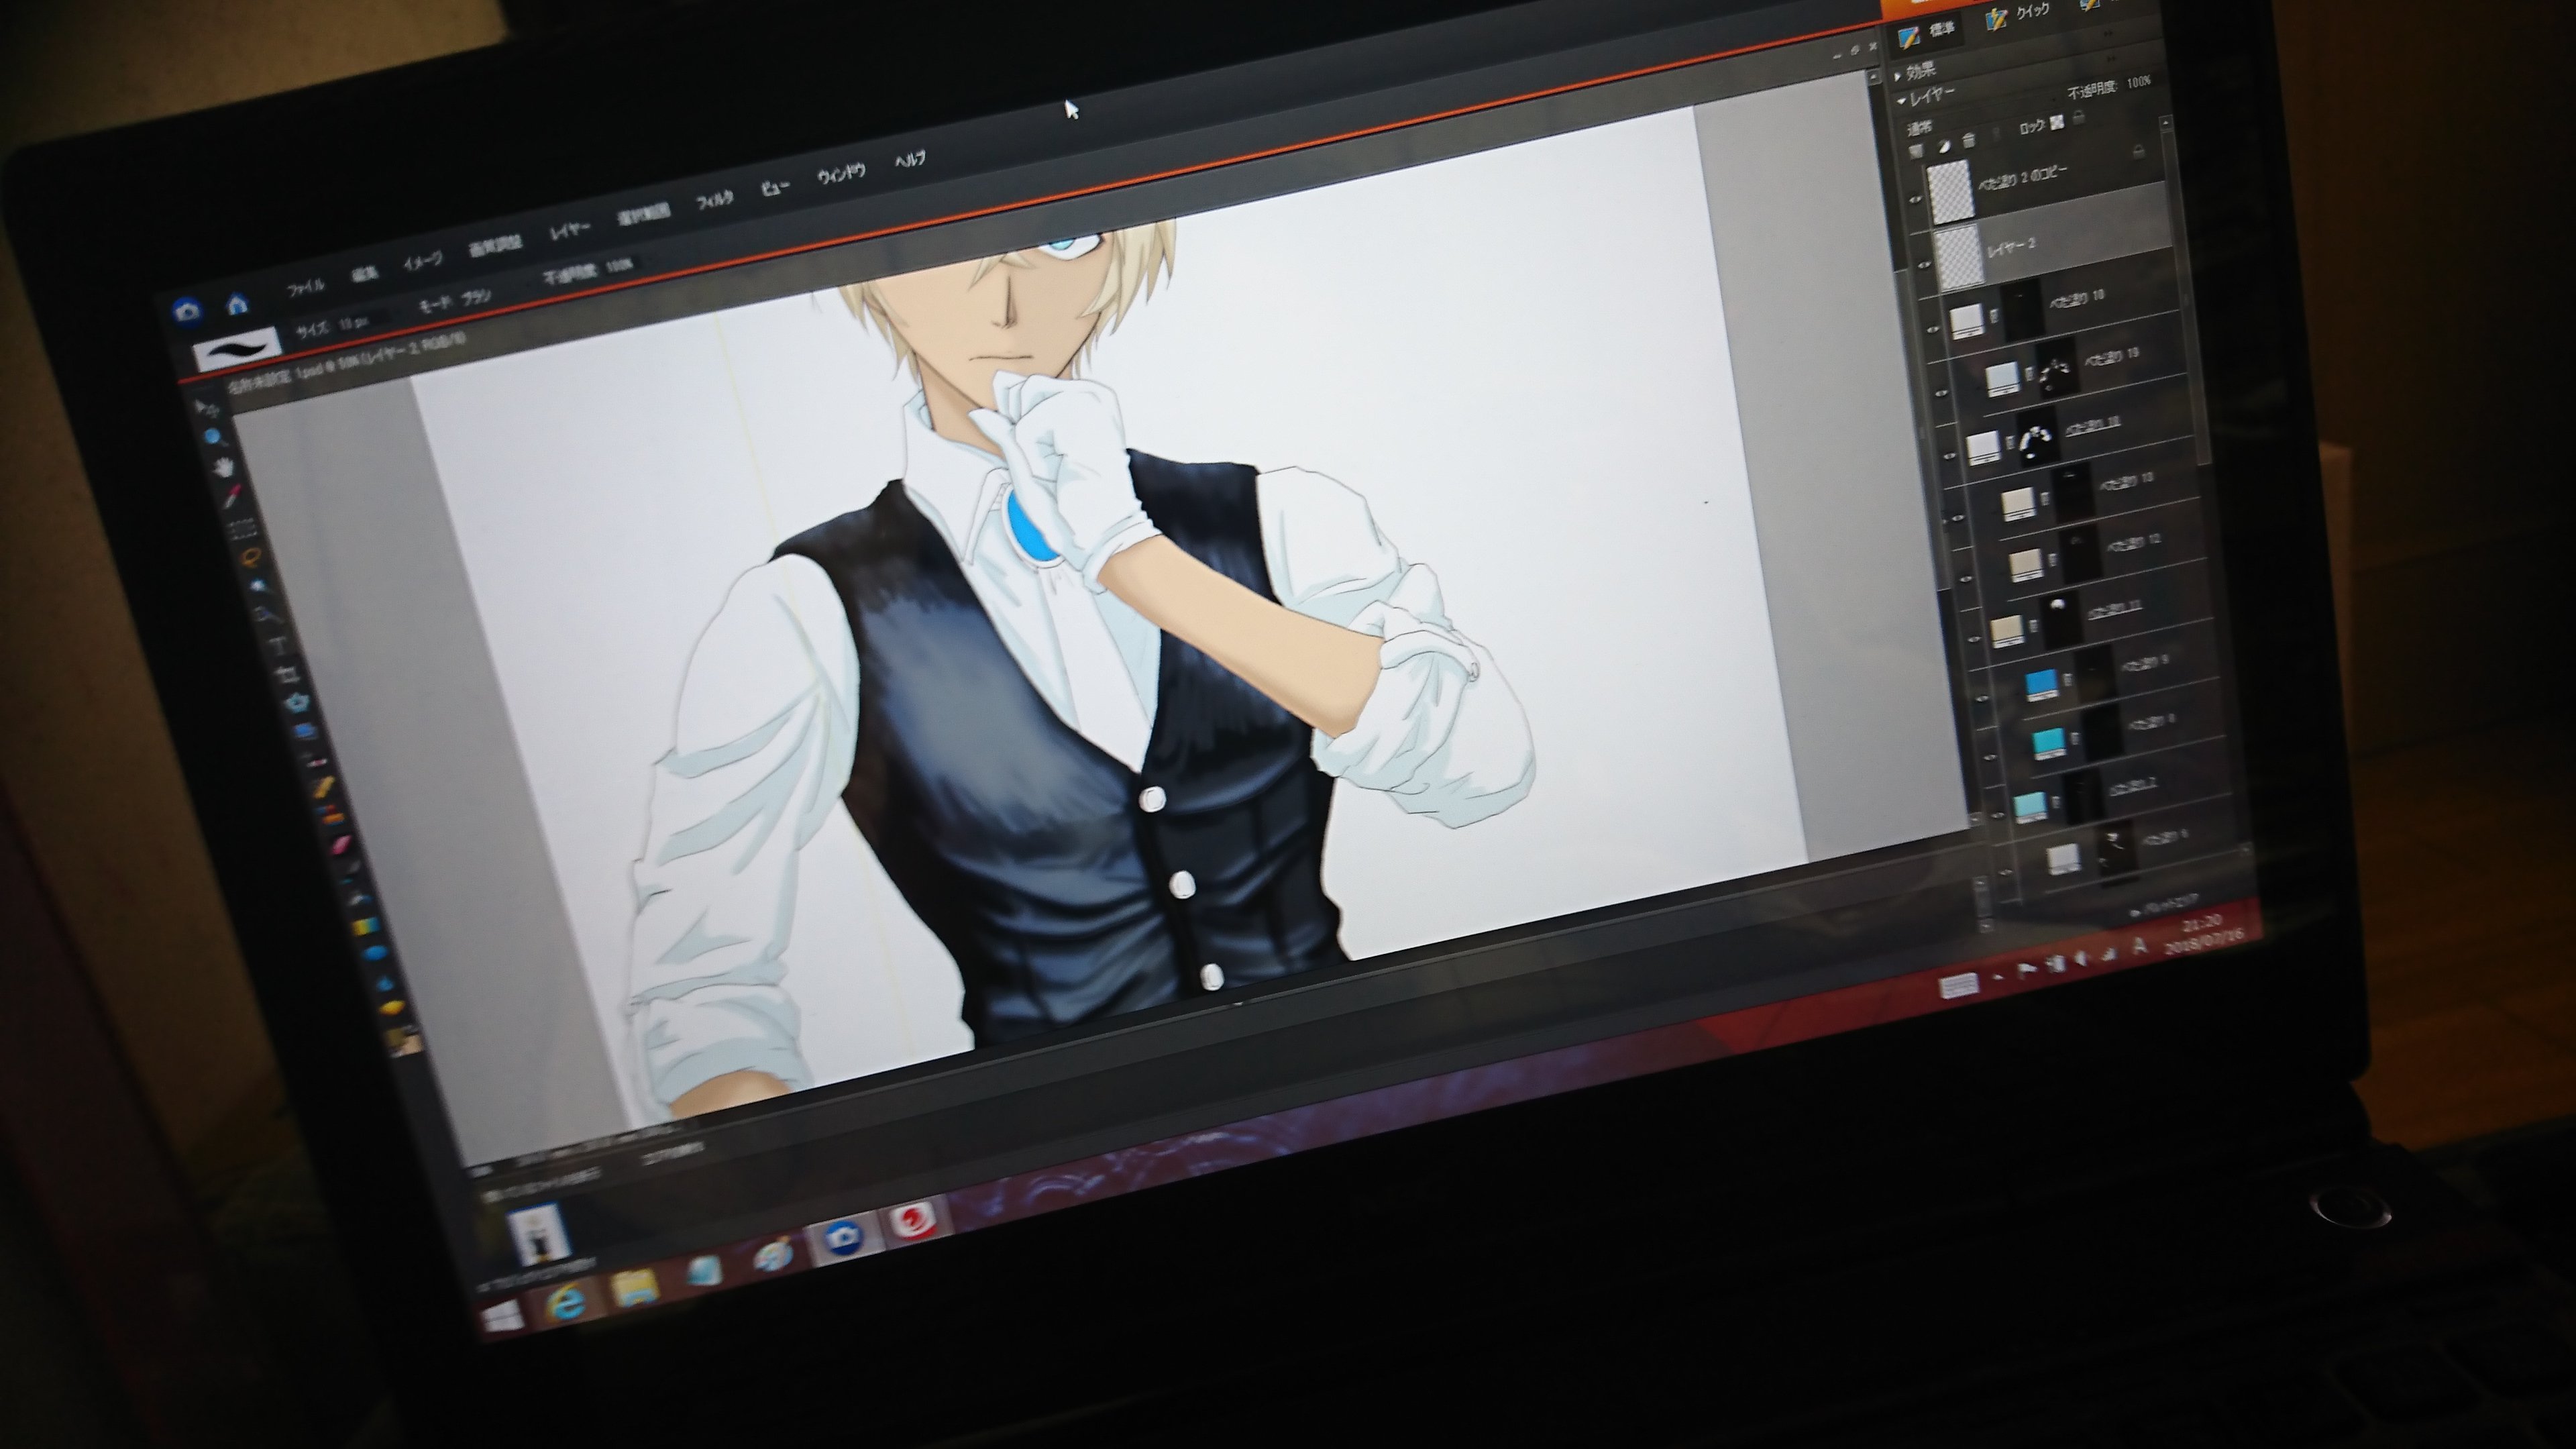
Task: Collapse the レイヤー panel triangle
Action: click(x=1901, y=101)
